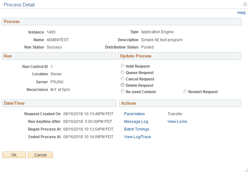Open the View Locks link
Screen dimensions: 248x172
tap(177, 122)
